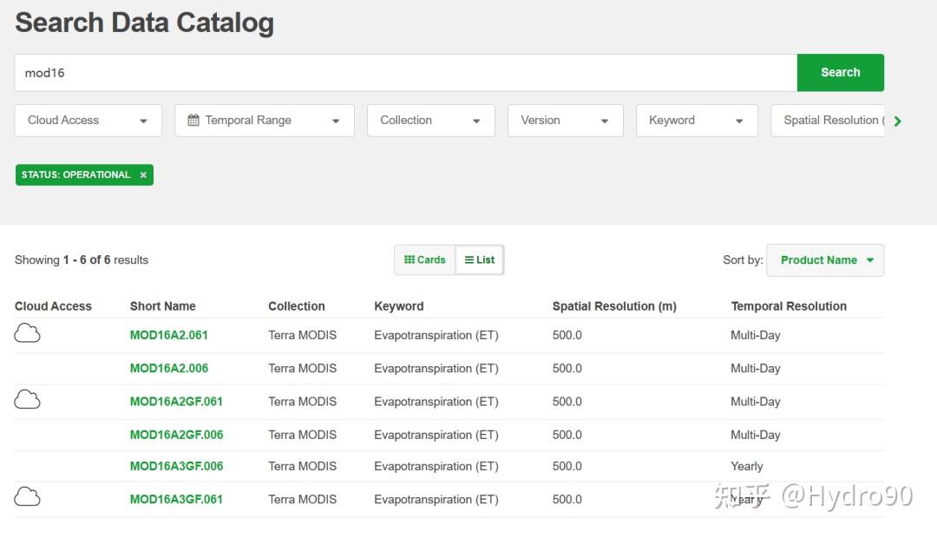
Task: Open the MOD16A2.006 product link
Action: [x=169, y=368]
